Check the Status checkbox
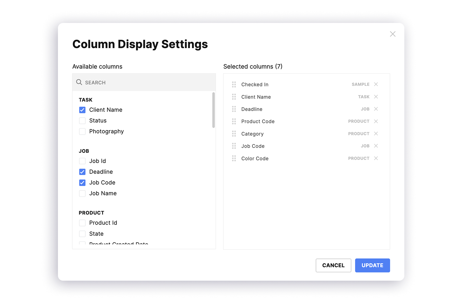The height and width of the screenshot is (303, 461). tap(82, 121)
